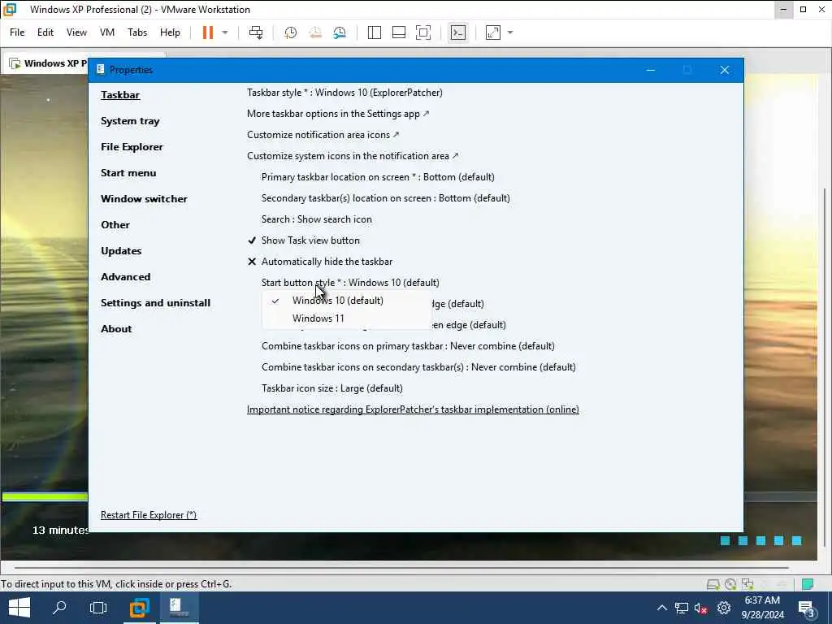Click VMware status bar network adapter icon

pyautogui.click(x=747, y=584)
